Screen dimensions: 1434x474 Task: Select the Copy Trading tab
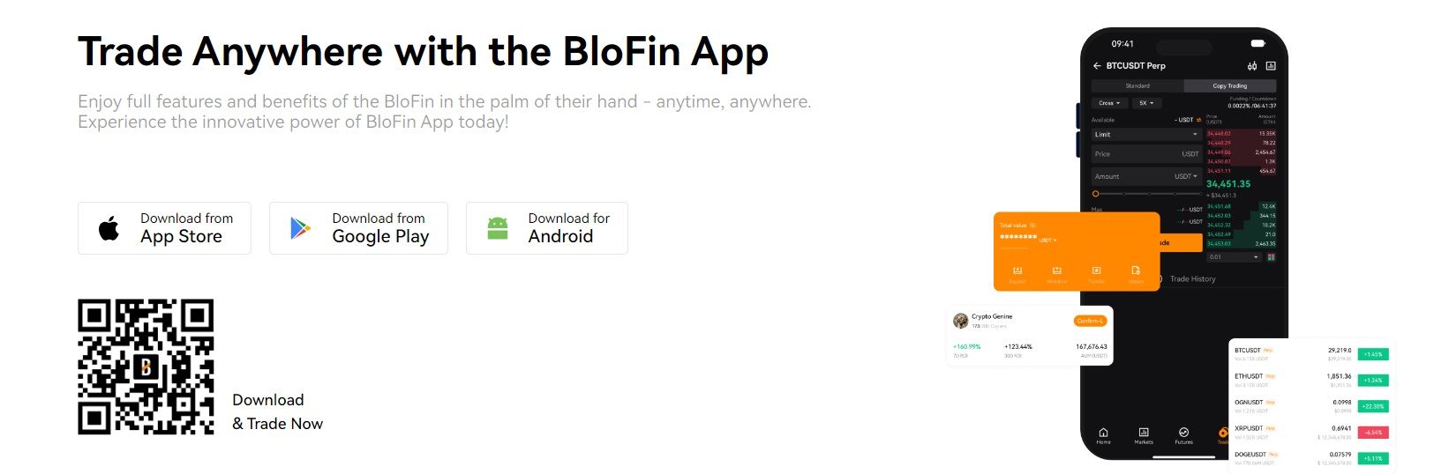(1229, 86)
